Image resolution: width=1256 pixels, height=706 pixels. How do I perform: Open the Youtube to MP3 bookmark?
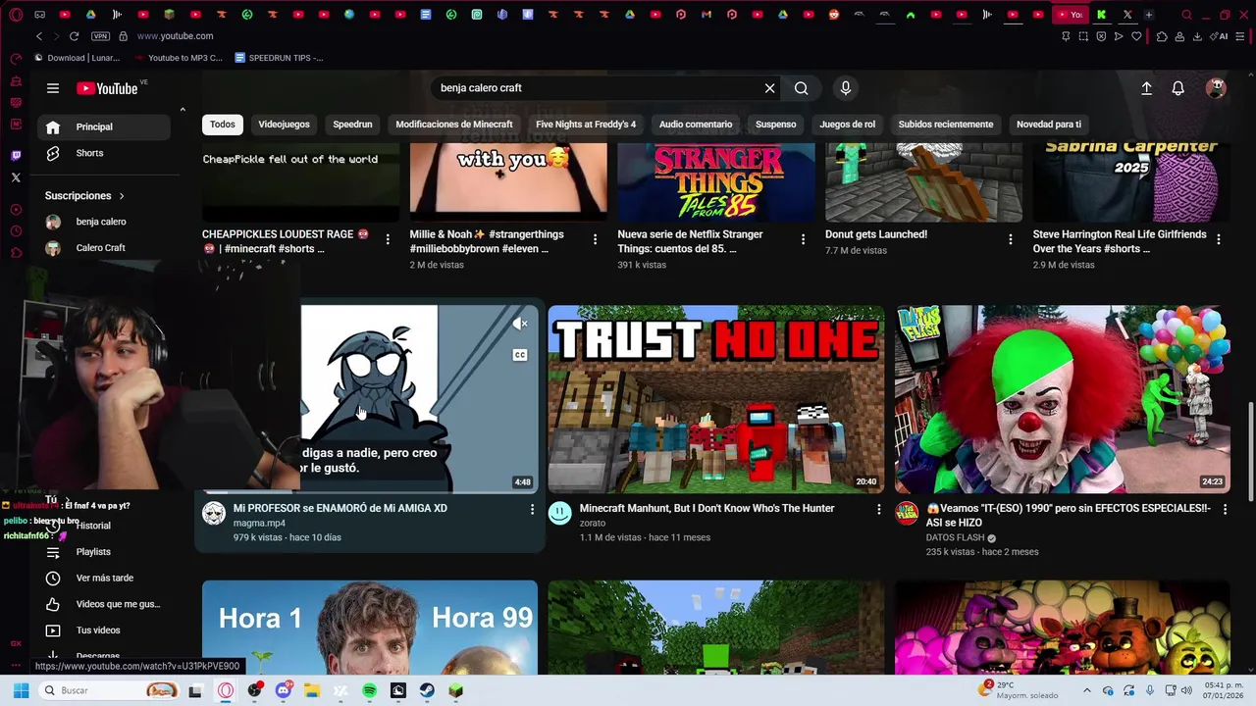[x=178, y=58]
